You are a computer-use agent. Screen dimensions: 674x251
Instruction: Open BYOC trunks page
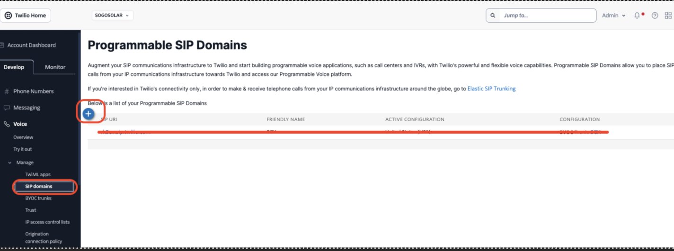coord(38,198)
